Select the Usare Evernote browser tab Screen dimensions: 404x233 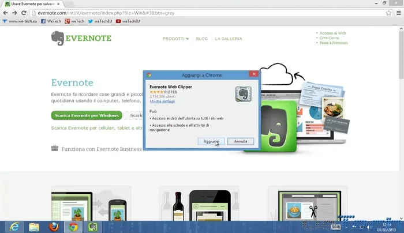33,4
